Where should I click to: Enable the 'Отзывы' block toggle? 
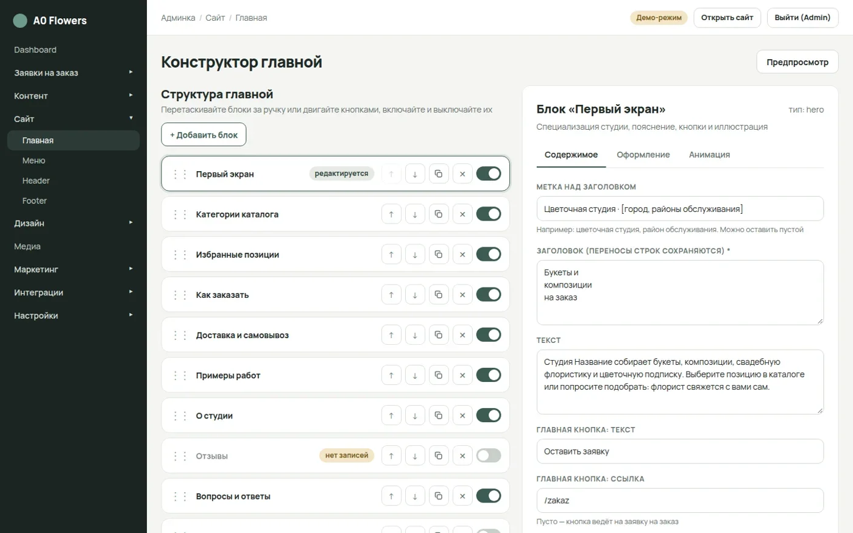click(x=489, y=455)
